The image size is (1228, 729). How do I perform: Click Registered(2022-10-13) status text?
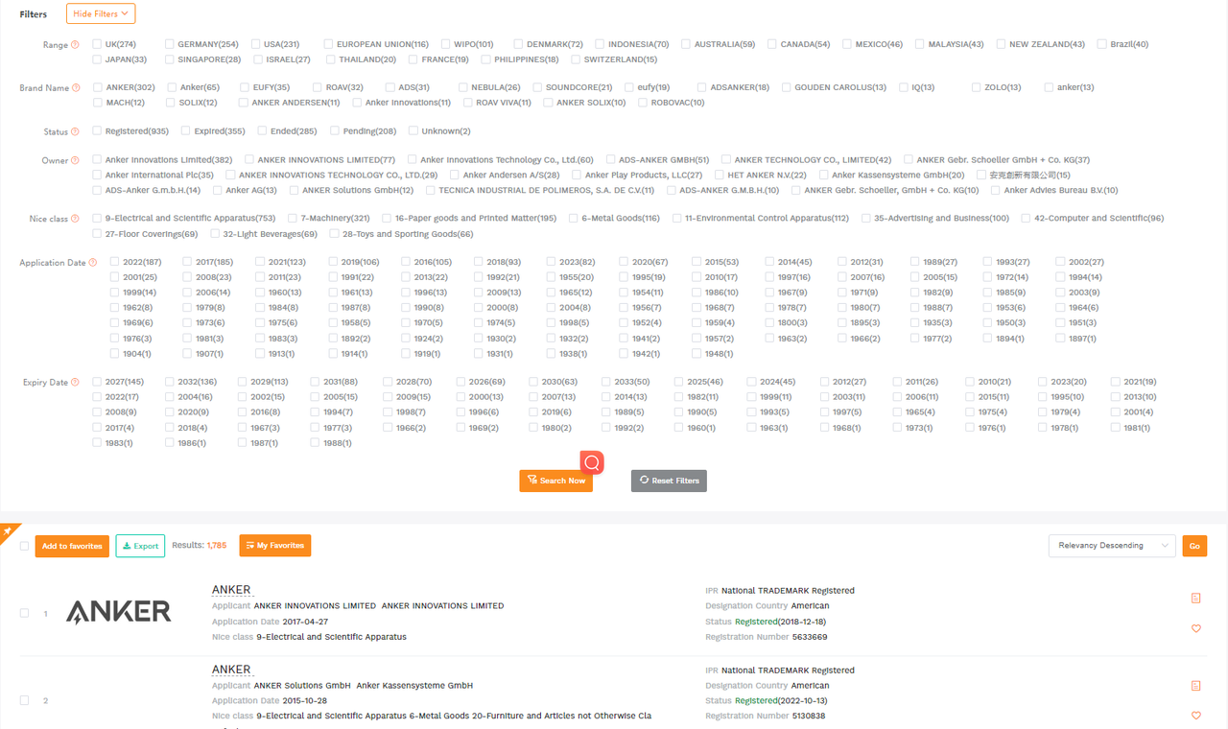click(x=780, y=701)
